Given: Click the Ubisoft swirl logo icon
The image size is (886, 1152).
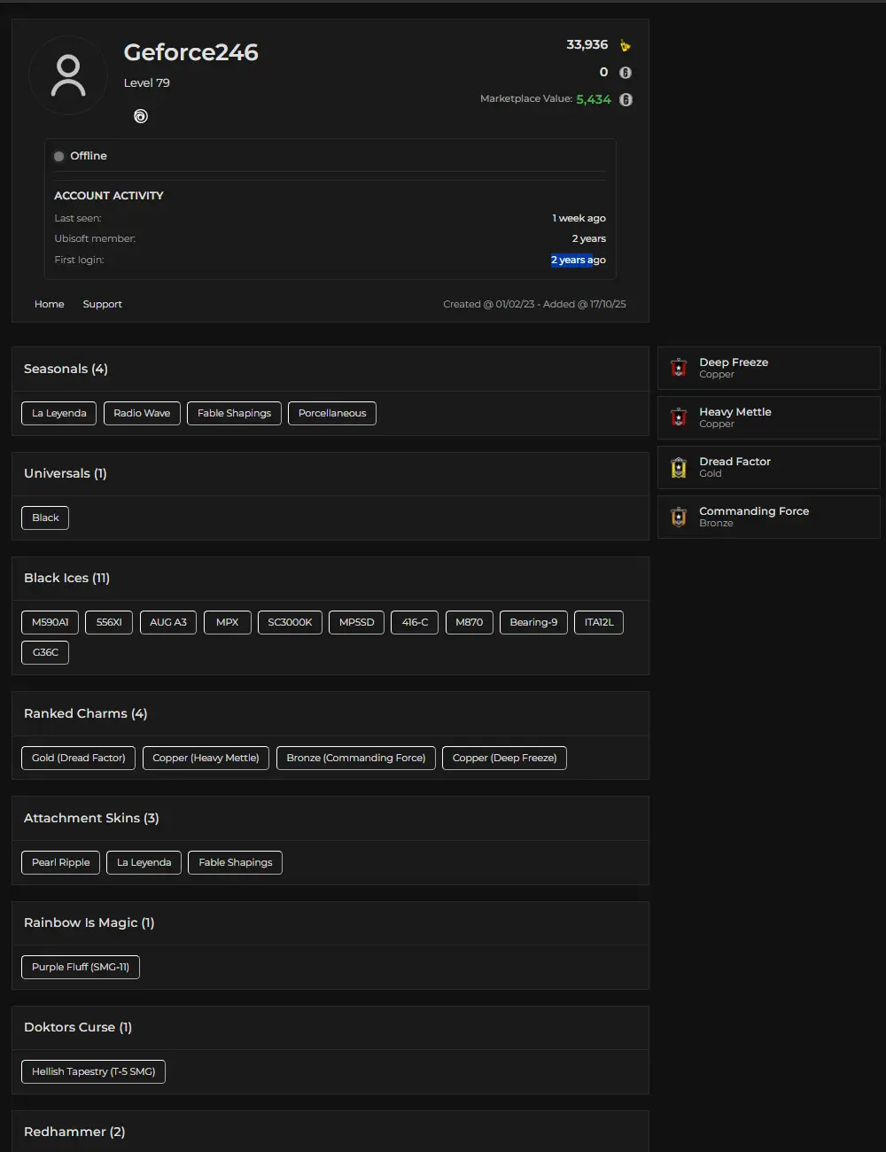Looking at the screenshot, I should point(141,116).
